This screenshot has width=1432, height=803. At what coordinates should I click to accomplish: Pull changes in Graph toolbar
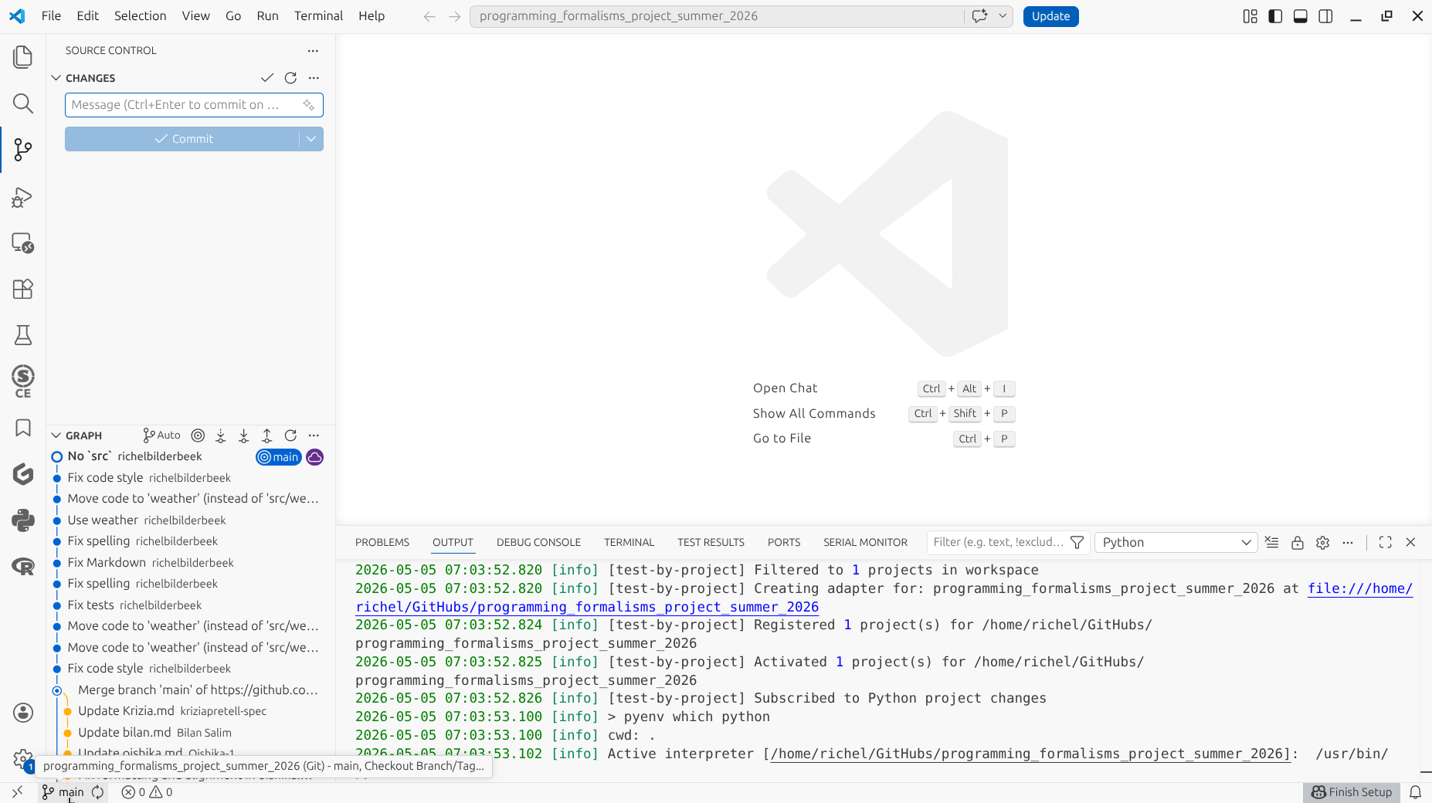244,435
